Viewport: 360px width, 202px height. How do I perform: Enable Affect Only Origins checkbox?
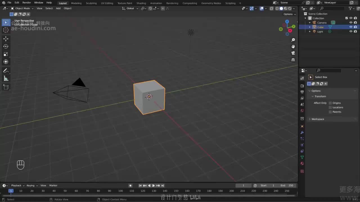click(330, 103)
